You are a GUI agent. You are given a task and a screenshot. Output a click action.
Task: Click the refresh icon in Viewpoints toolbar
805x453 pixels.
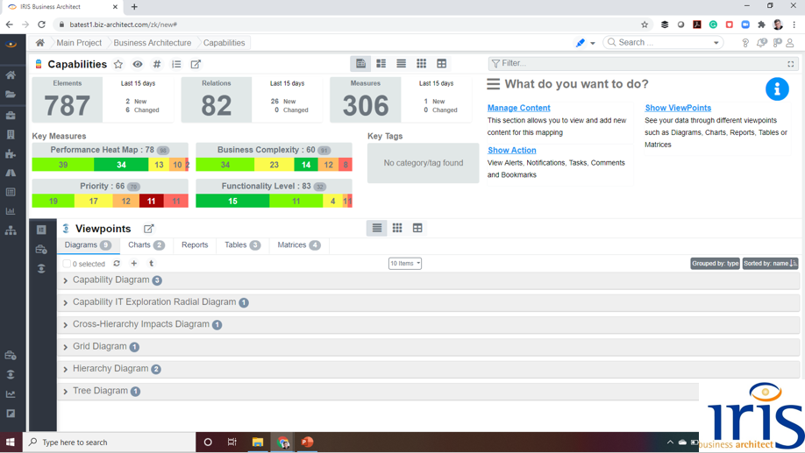[117, 263]
